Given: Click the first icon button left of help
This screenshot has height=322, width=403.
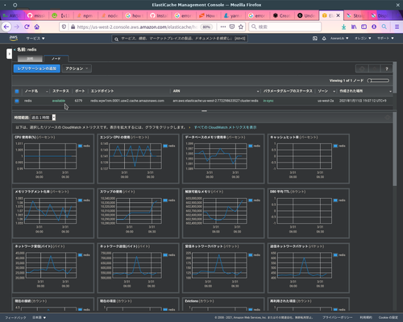Looking at the screenshot, I should click(x=362, y=69).
